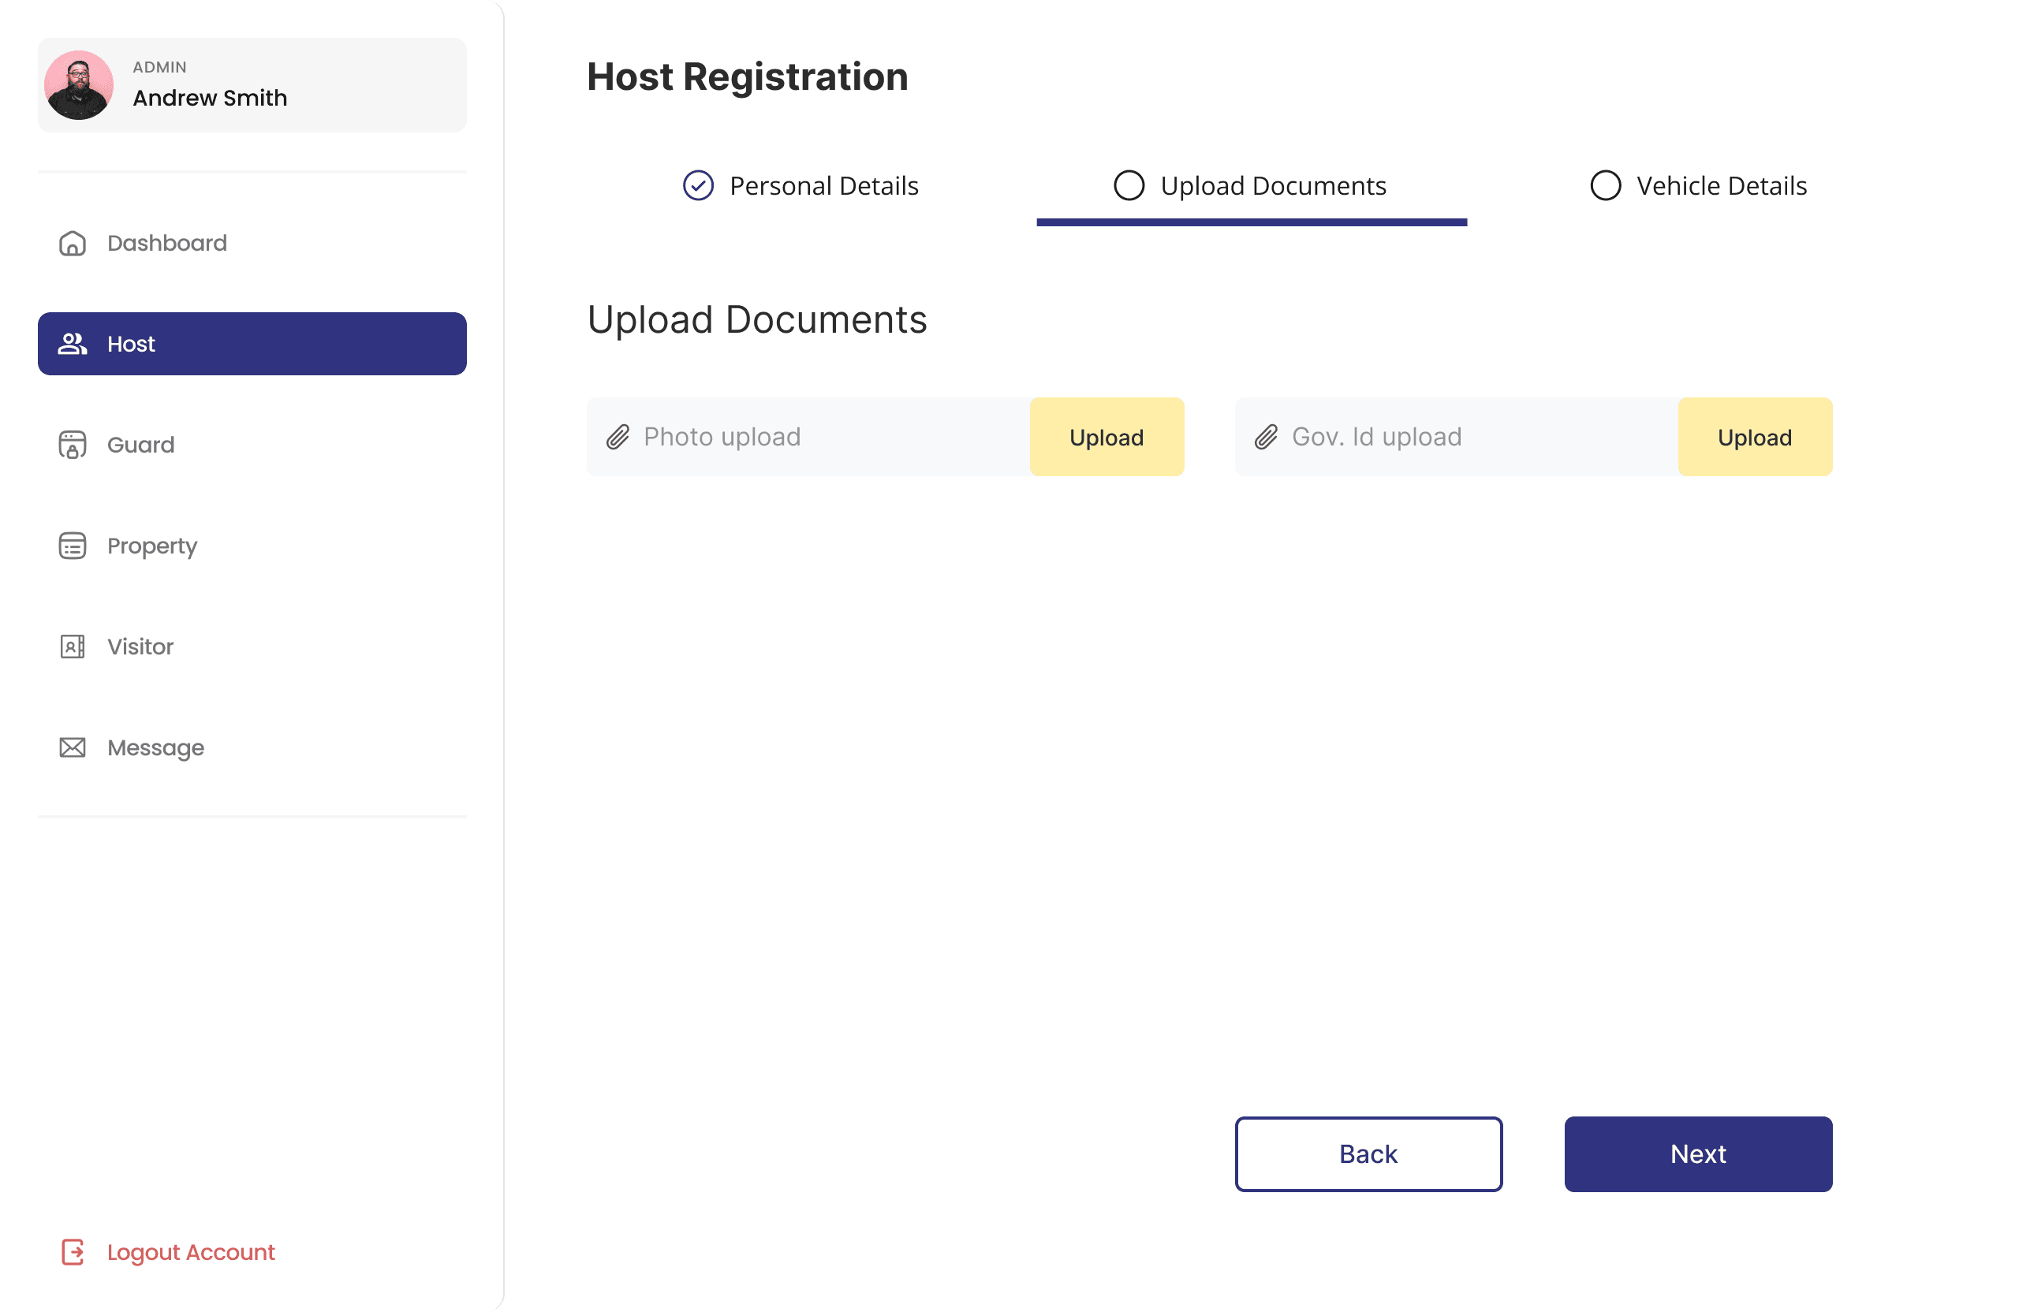Go to Personal Details tab label

(x=823, y=186)
